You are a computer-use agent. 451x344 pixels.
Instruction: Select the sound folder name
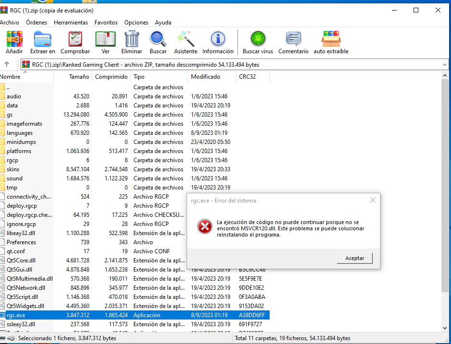tap(14, 178)
